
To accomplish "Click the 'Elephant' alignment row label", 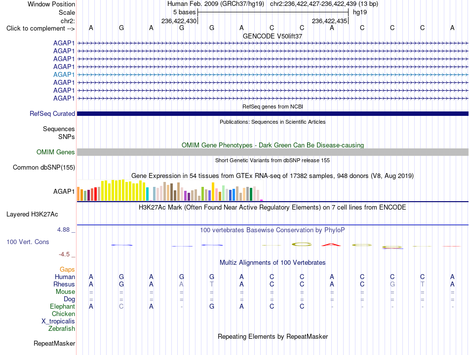I will tap(62, 307).
